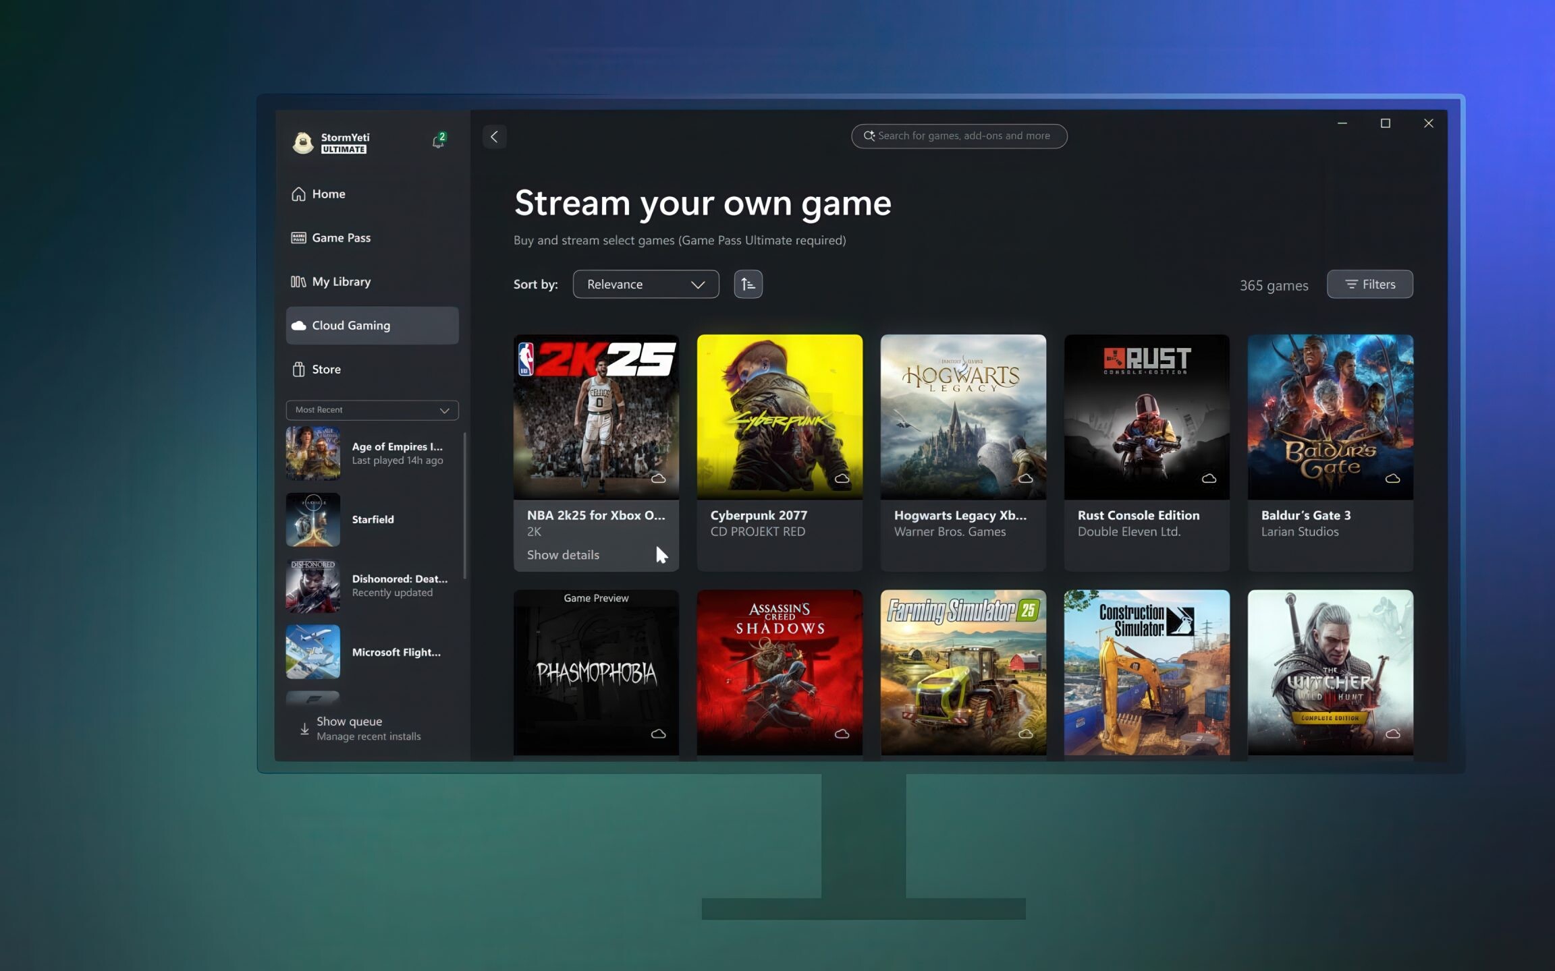Click the Warner Bros. Games publisher text
Image resolution: width=1555 pixels, height=971 pixels.
coord(950,532)
